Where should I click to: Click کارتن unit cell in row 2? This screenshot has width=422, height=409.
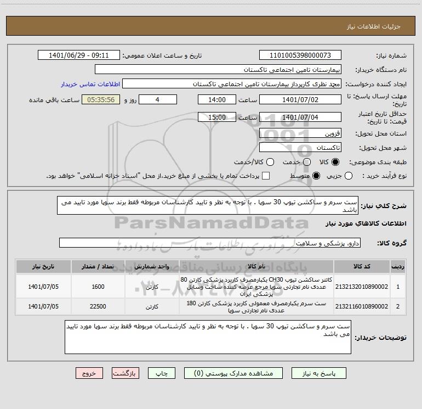(152, 306)
